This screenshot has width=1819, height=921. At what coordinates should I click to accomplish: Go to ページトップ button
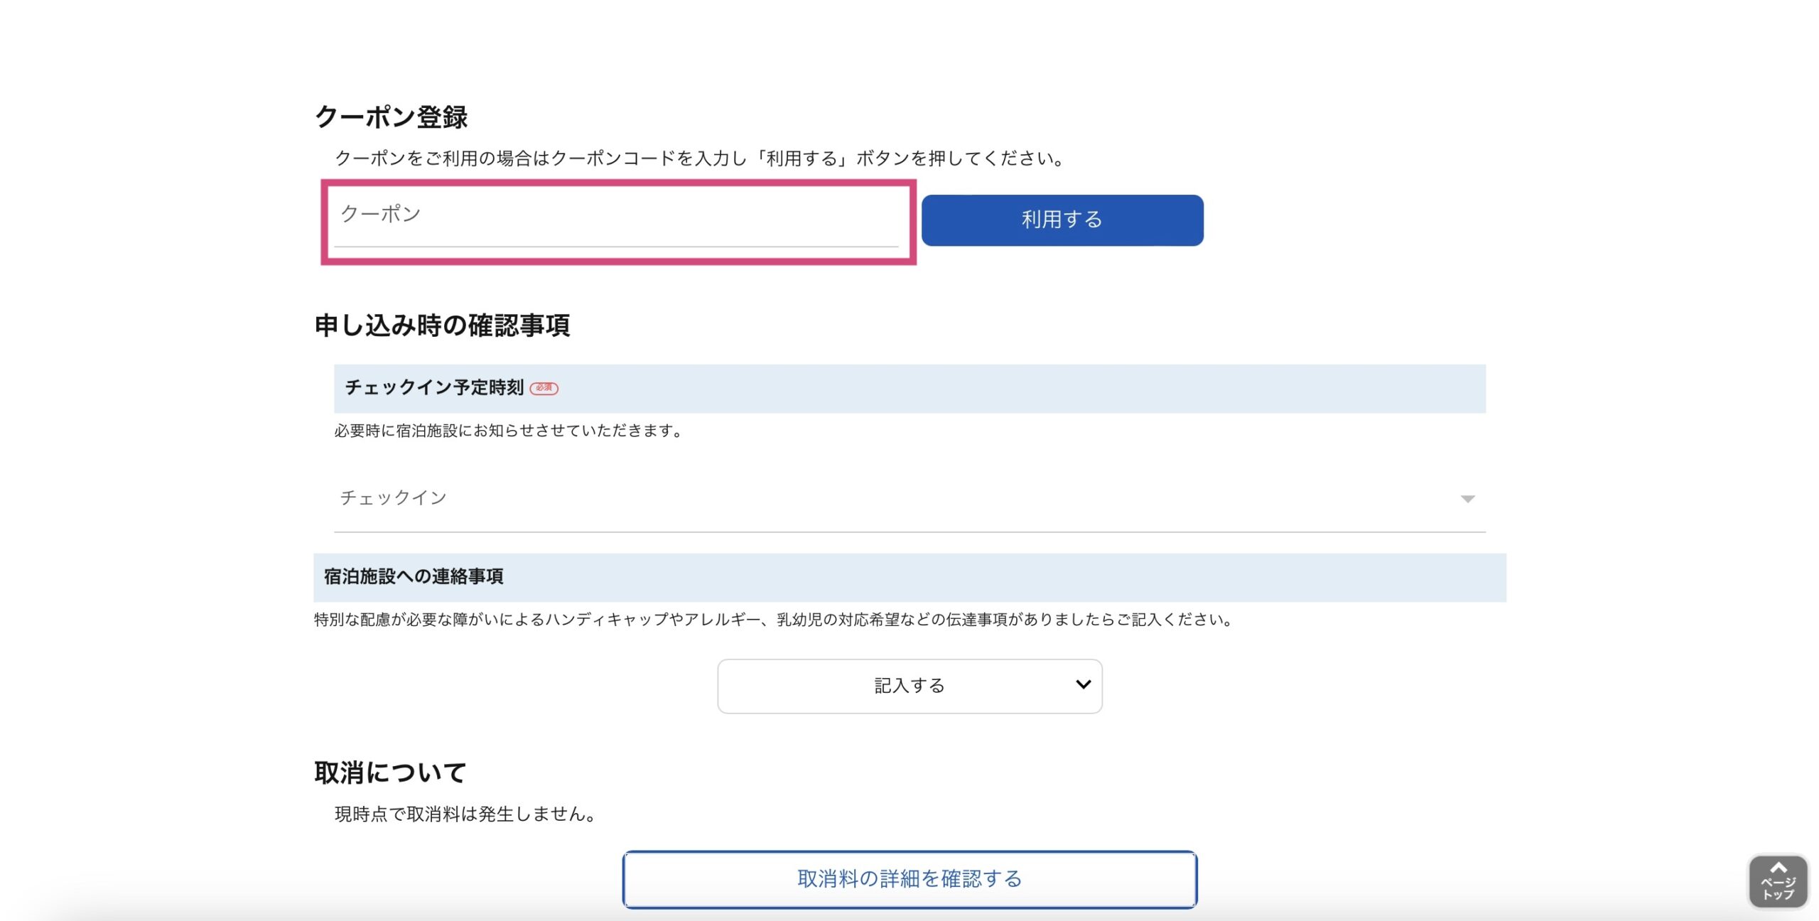coord(1778,881)
